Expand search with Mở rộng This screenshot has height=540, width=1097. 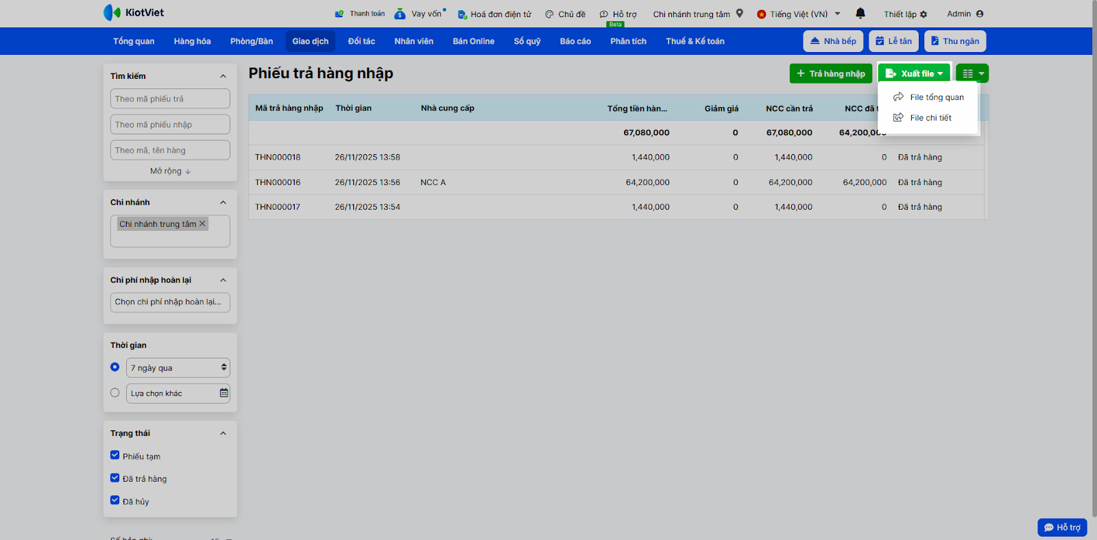tap(170, 171)
